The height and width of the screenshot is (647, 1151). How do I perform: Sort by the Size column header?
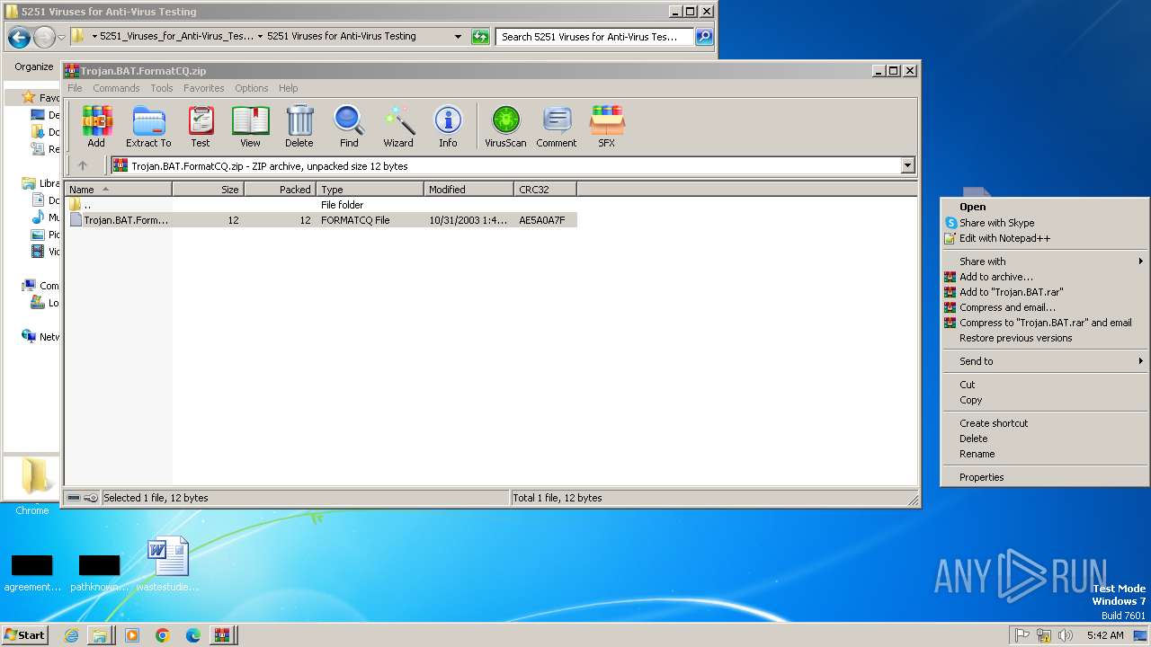[x=208, y=189]
